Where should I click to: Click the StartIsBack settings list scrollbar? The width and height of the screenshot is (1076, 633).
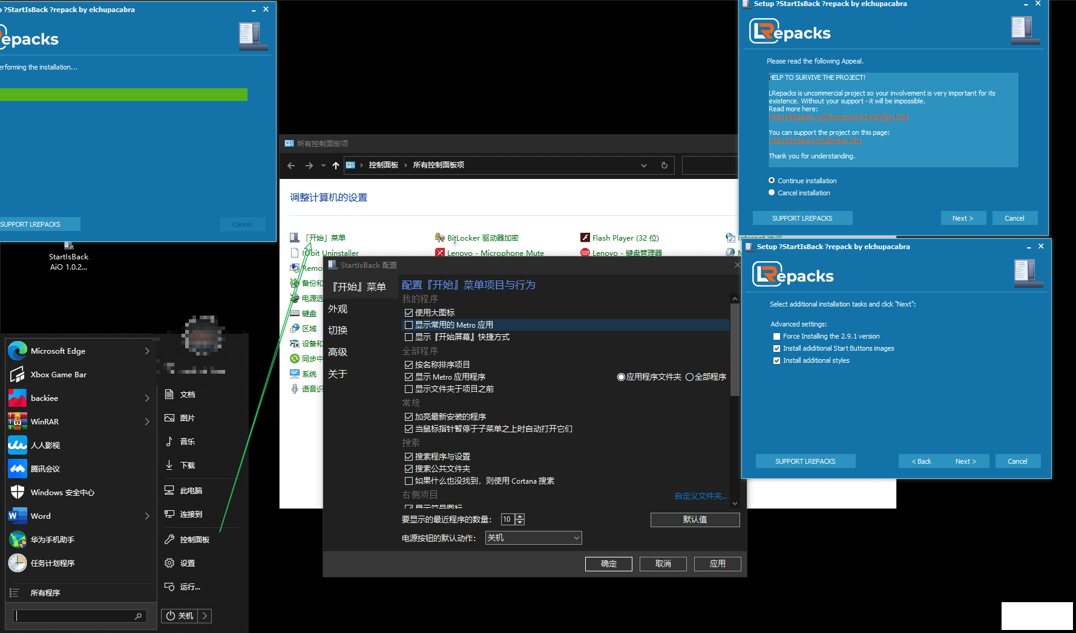735,351
